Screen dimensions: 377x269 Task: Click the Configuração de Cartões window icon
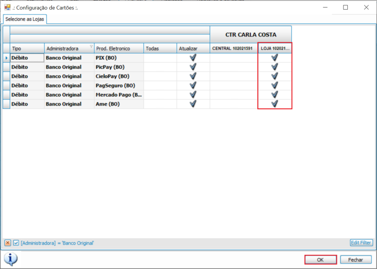tap(8, 7)
